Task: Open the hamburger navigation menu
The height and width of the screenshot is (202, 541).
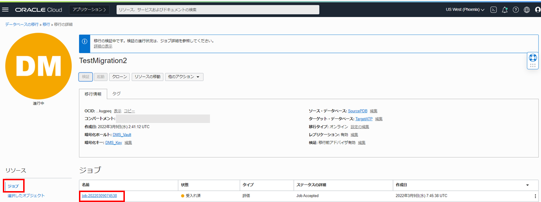Action: (6, 9)
